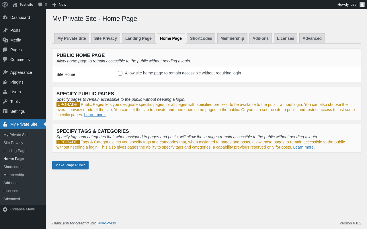The width and height of the screenshot is (367, 229).
Task: Click the user avatar in admin bar
Action: tap(362, 4)
